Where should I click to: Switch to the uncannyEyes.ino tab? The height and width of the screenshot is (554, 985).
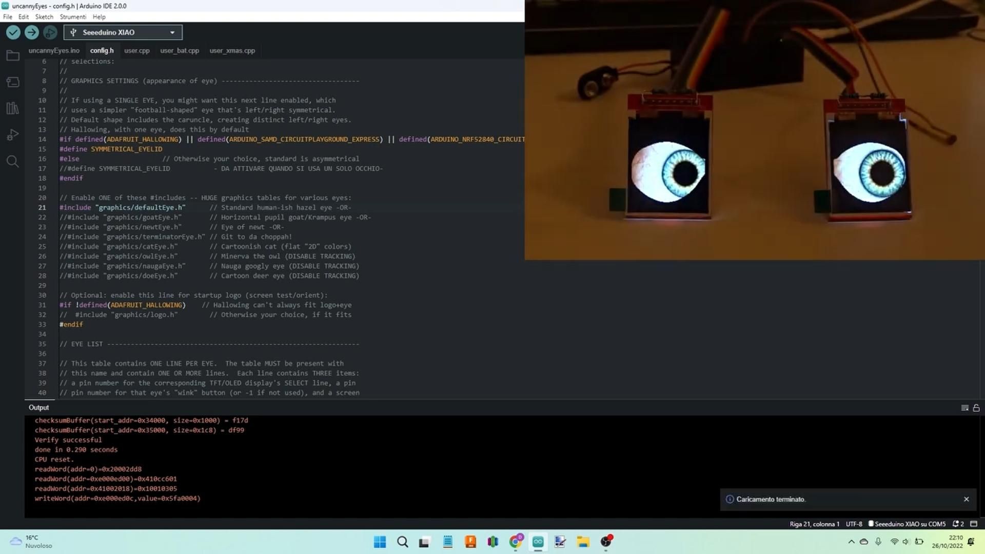coord(54,50)
